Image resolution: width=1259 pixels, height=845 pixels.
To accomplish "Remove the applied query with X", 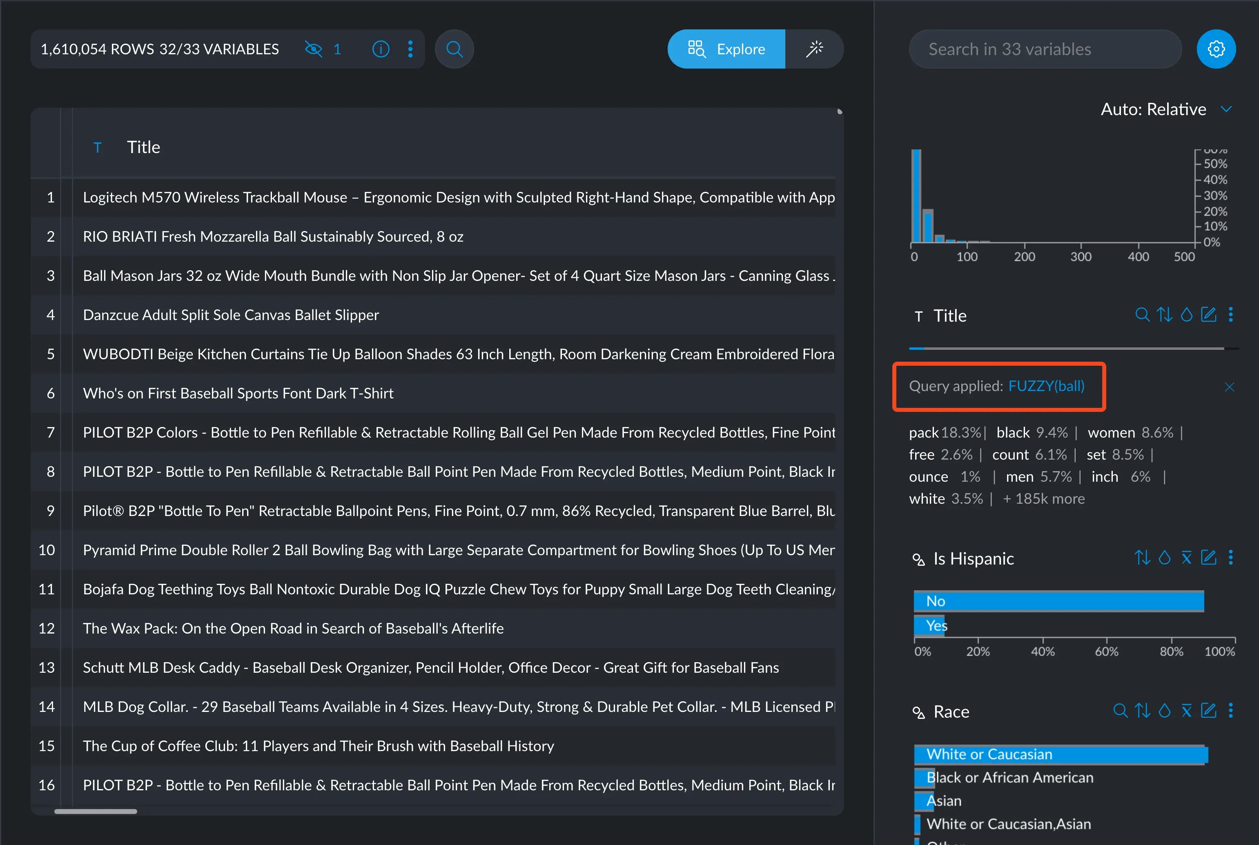I will (x=1229, y=387).
